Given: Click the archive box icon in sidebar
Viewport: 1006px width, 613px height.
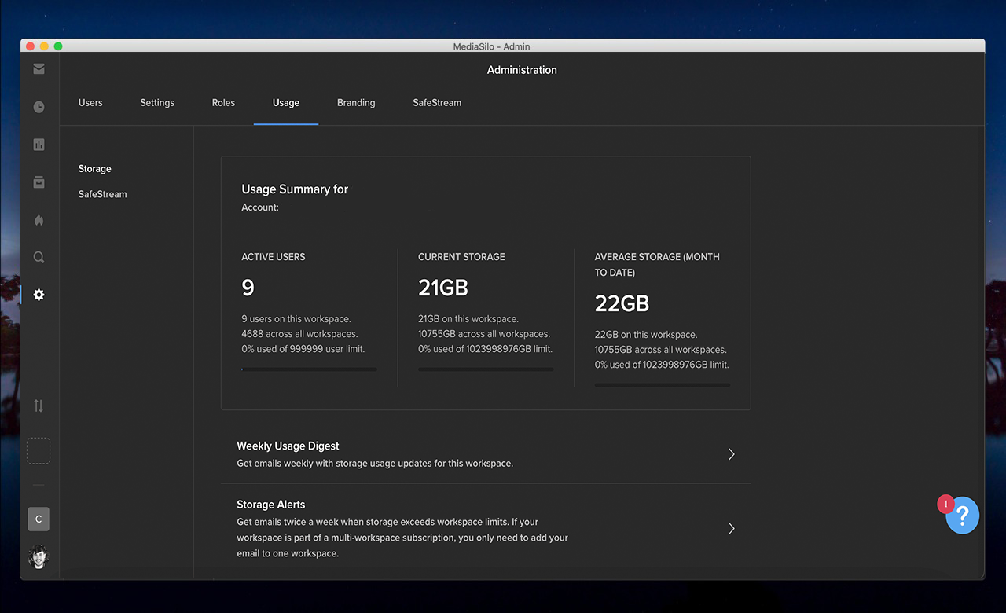Looking at the screenshot, I should (x=39, y=182).
